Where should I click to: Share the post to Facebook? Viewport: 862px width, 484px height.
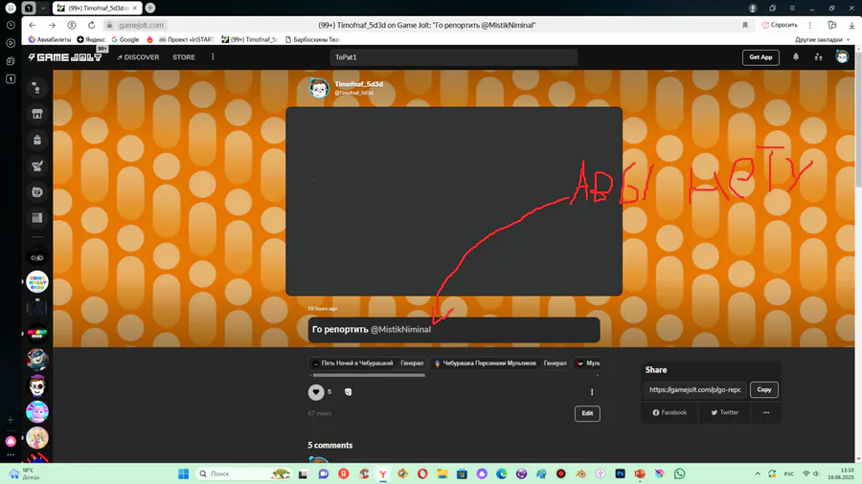tap(669, 412)
